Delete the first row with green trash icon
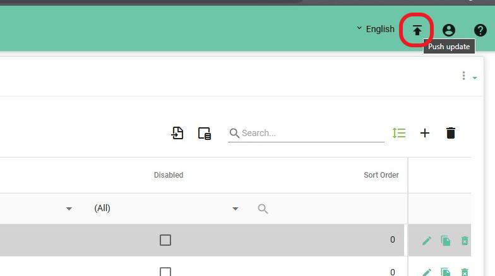Viewport: 495px width, 276px height. (465, 240)
